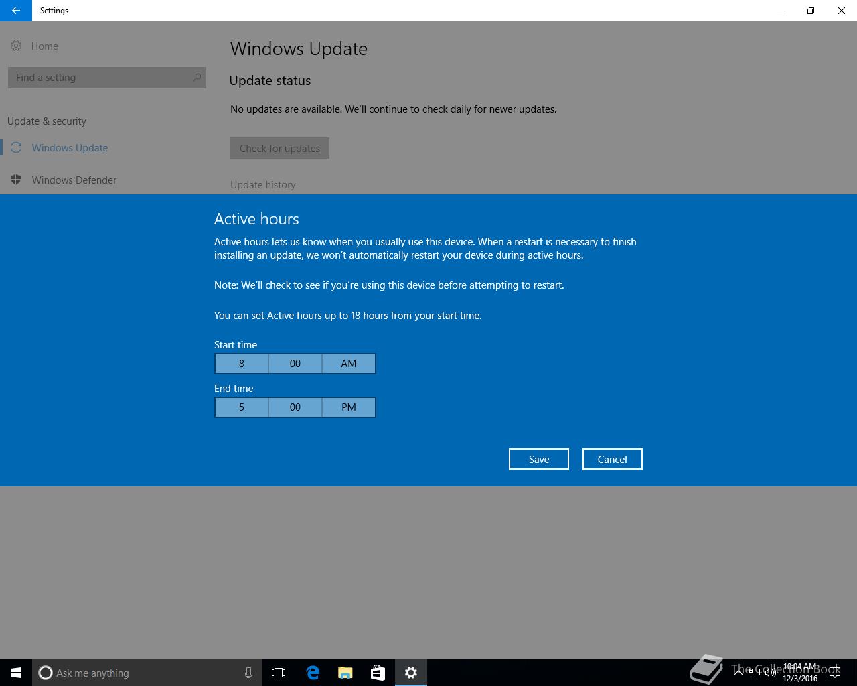Go back using the Settings back arrow
This screenshot has height=686, width=857.
(15, 11)
